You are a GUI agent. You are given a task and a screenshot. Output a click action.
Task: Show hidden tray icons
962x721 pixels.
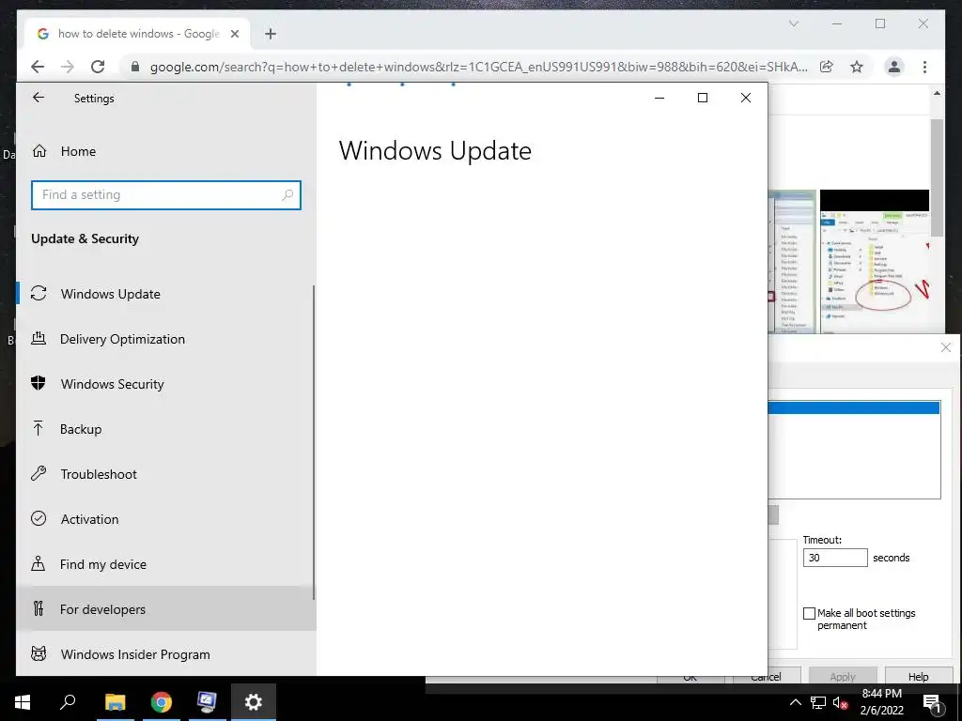[x=795, y=702]
